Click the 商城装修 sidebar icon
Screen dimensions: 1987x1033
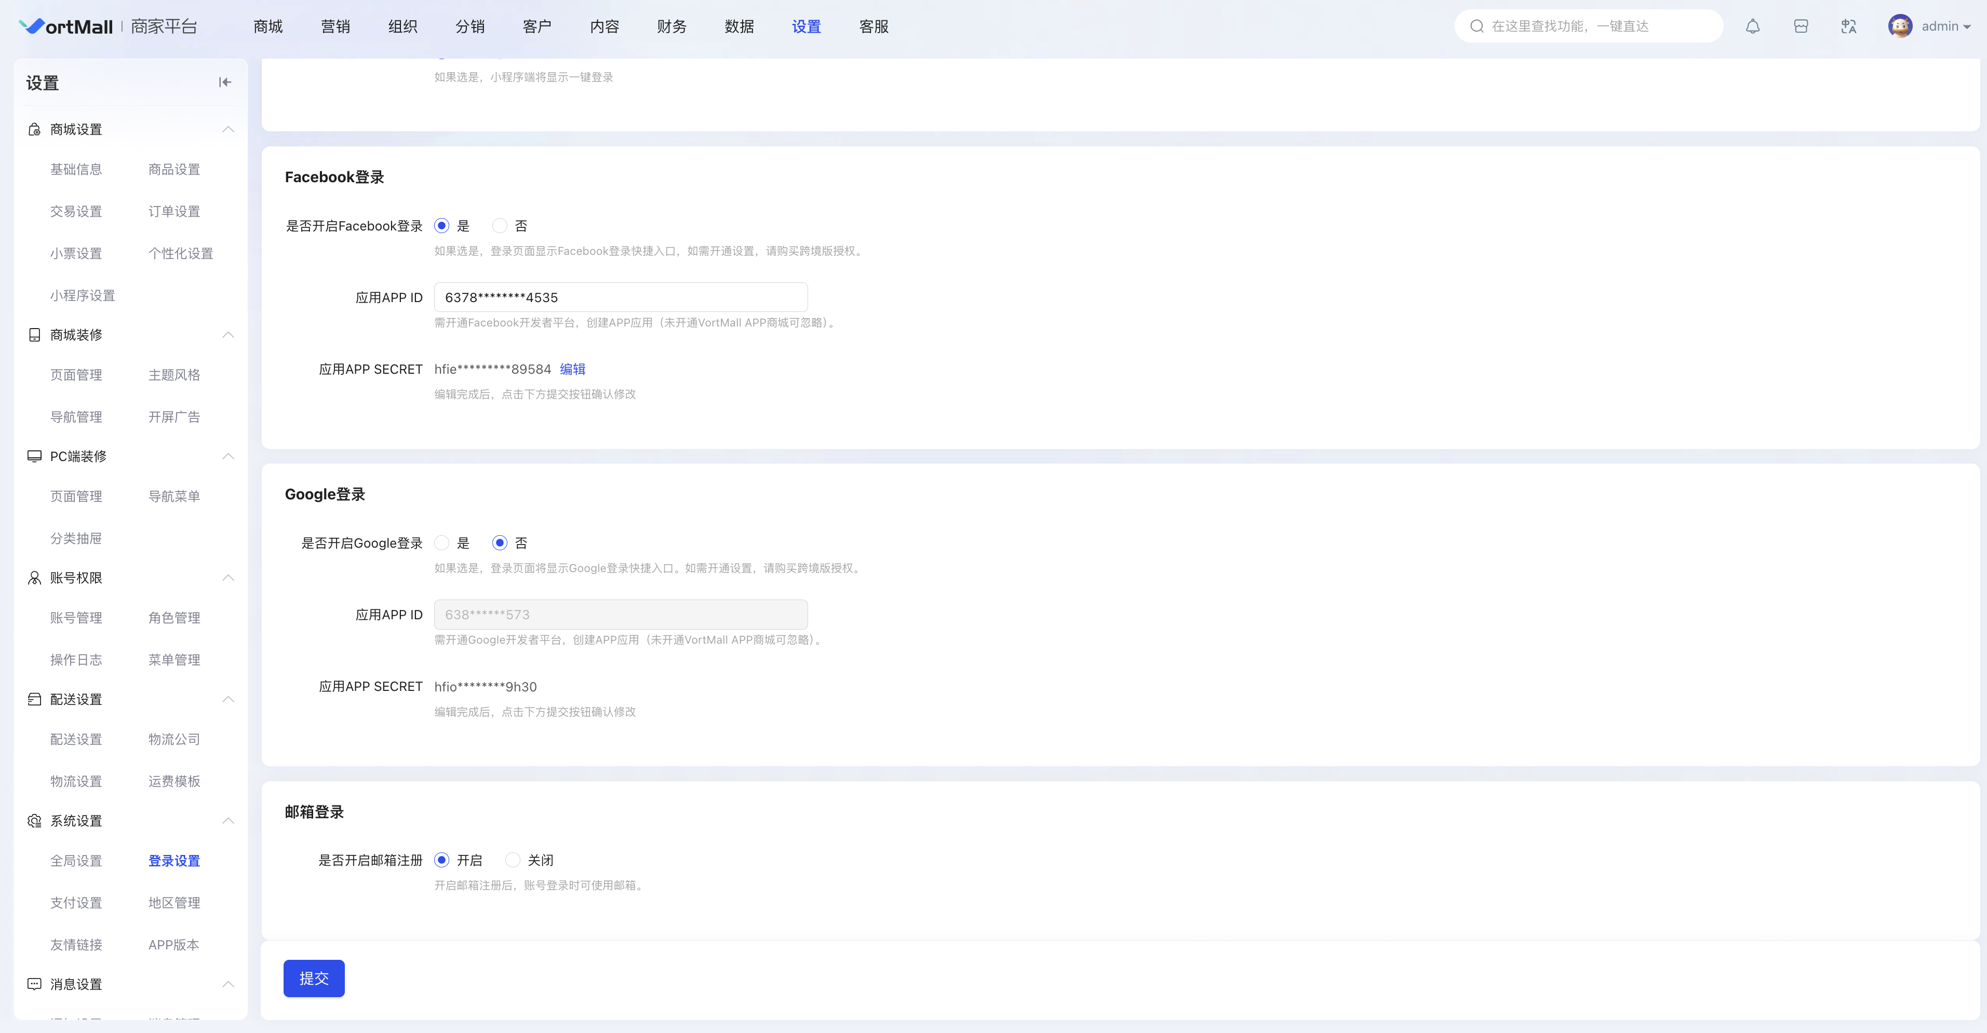pos(34,335)
